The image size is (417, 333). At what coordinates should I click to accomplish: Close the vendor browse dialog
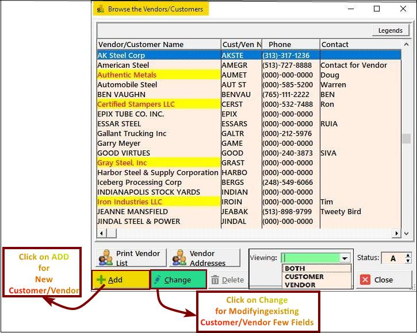click(x=384, y=280)
